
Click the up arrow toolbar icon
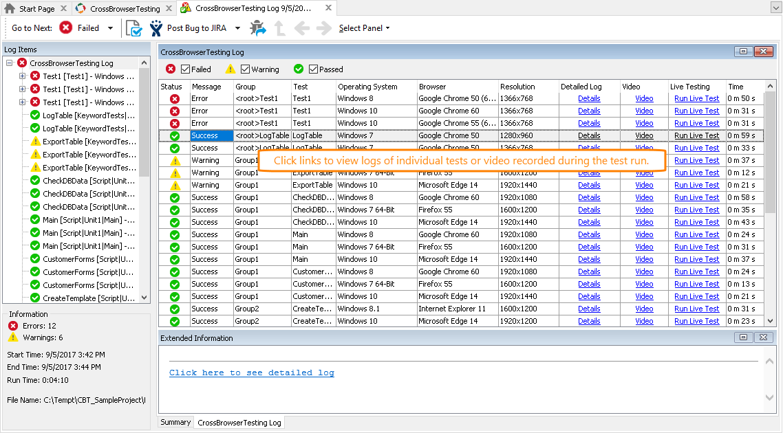280,28
